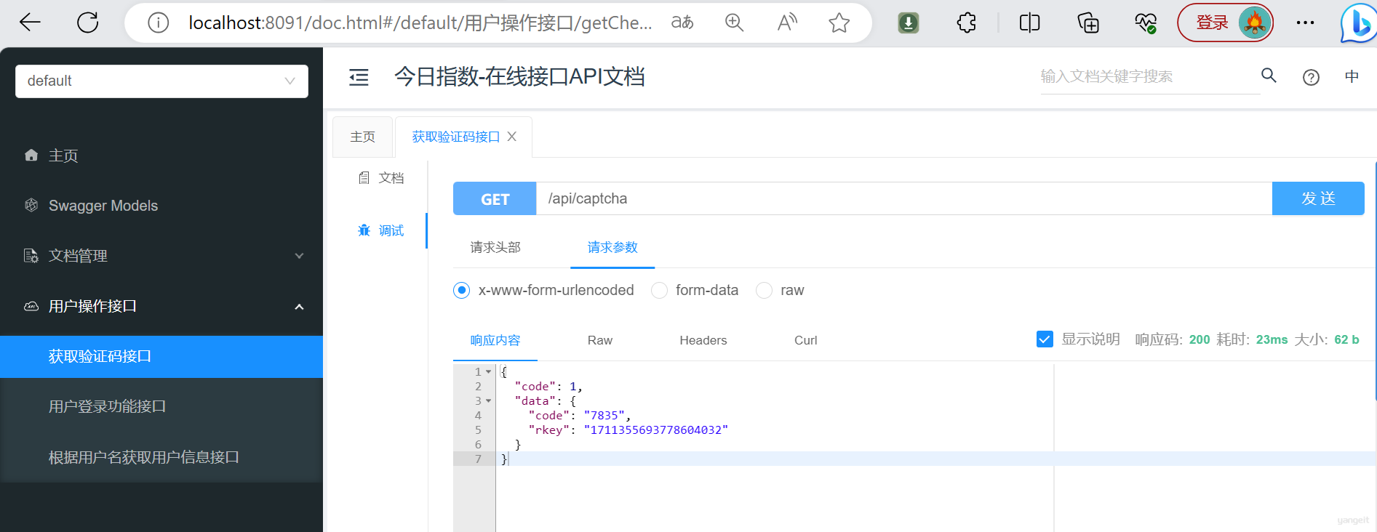Viewport: 1377px width, 532px height.
Task: Open the translate page icon
Action: [682, 23]
